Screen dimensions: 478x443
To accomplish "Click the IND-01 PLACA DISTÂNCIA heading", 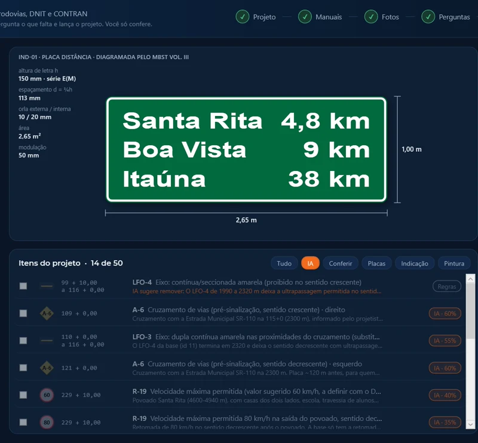I will point(103,57).
